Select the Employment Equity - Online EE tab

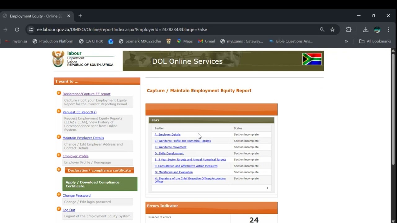coord(36,16)
